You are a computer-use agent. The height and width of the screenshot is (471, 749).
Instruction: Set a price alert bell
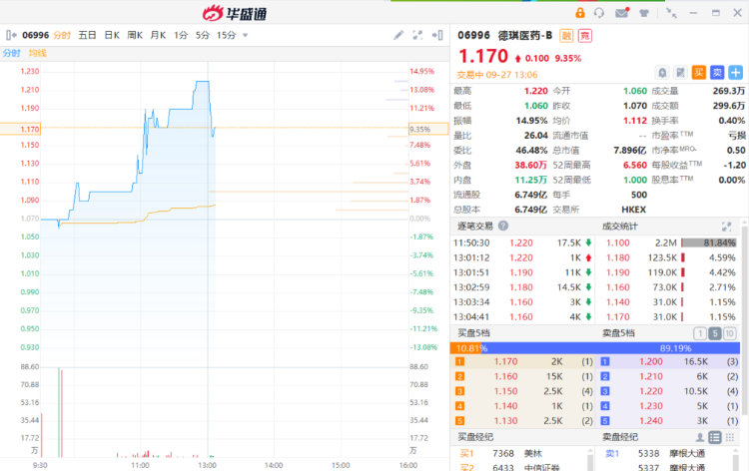click(662, 73)
